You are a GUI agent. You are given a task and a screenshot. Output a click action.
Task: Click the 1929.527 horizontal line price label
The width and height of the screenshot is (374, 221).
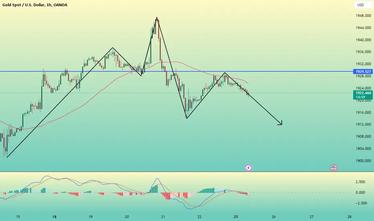click(363, 72)
